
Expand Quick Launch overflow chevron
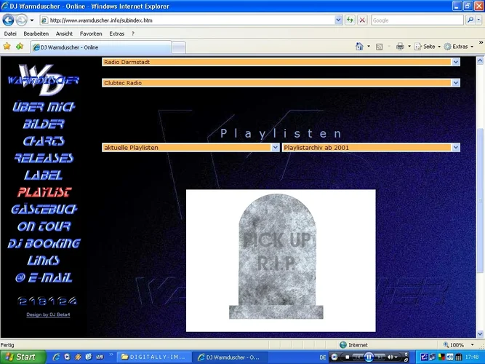[x=111, y=355]
